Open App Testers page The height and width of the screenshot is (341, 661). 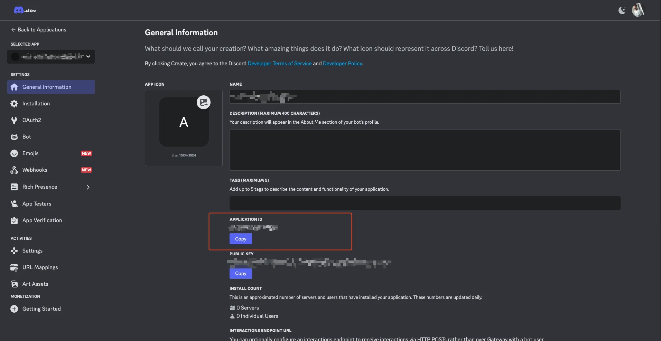37,204
